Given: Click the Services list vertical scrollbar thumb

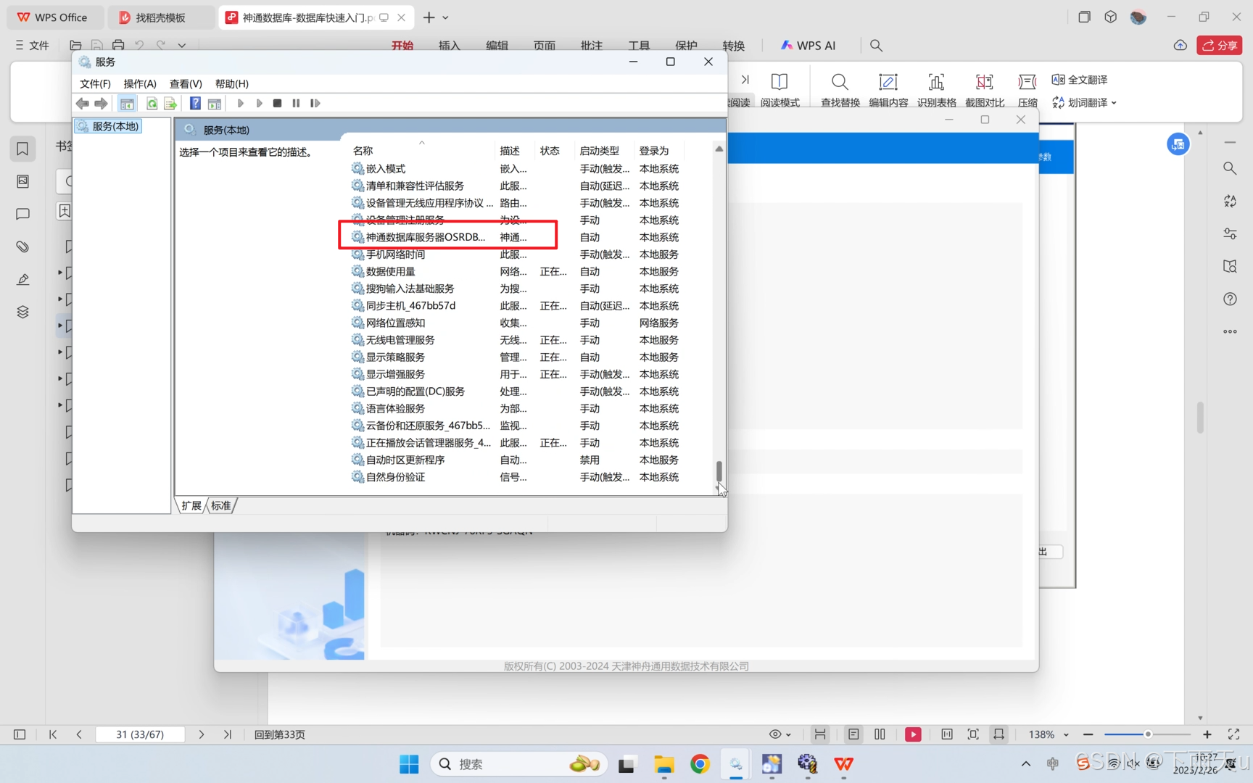Looking at the screenshot, I should [x=719, y=471].
